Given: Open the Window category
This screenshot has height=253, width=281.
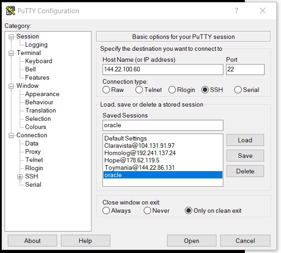Looking at the screenshot, I should coord(27,86).
